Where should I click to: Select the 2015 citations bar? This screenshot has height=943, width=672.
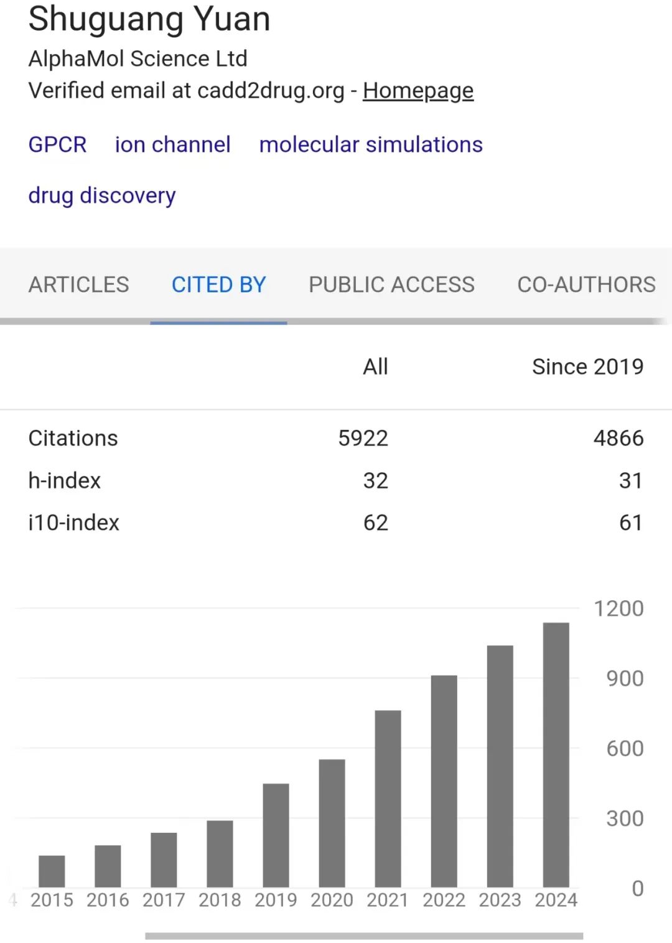point(52,871)
